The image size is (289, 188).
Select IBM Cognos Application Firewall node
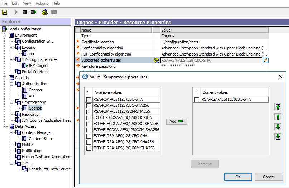click(x=46, y=120)
